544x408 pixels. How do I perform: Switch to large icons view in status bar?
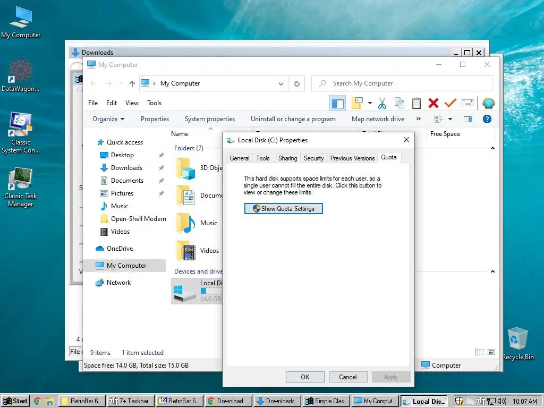tap(491, 352)
